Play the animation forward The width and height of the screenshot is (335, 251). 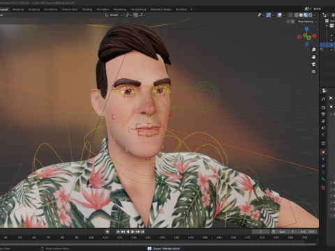click(x=133, y=231)
